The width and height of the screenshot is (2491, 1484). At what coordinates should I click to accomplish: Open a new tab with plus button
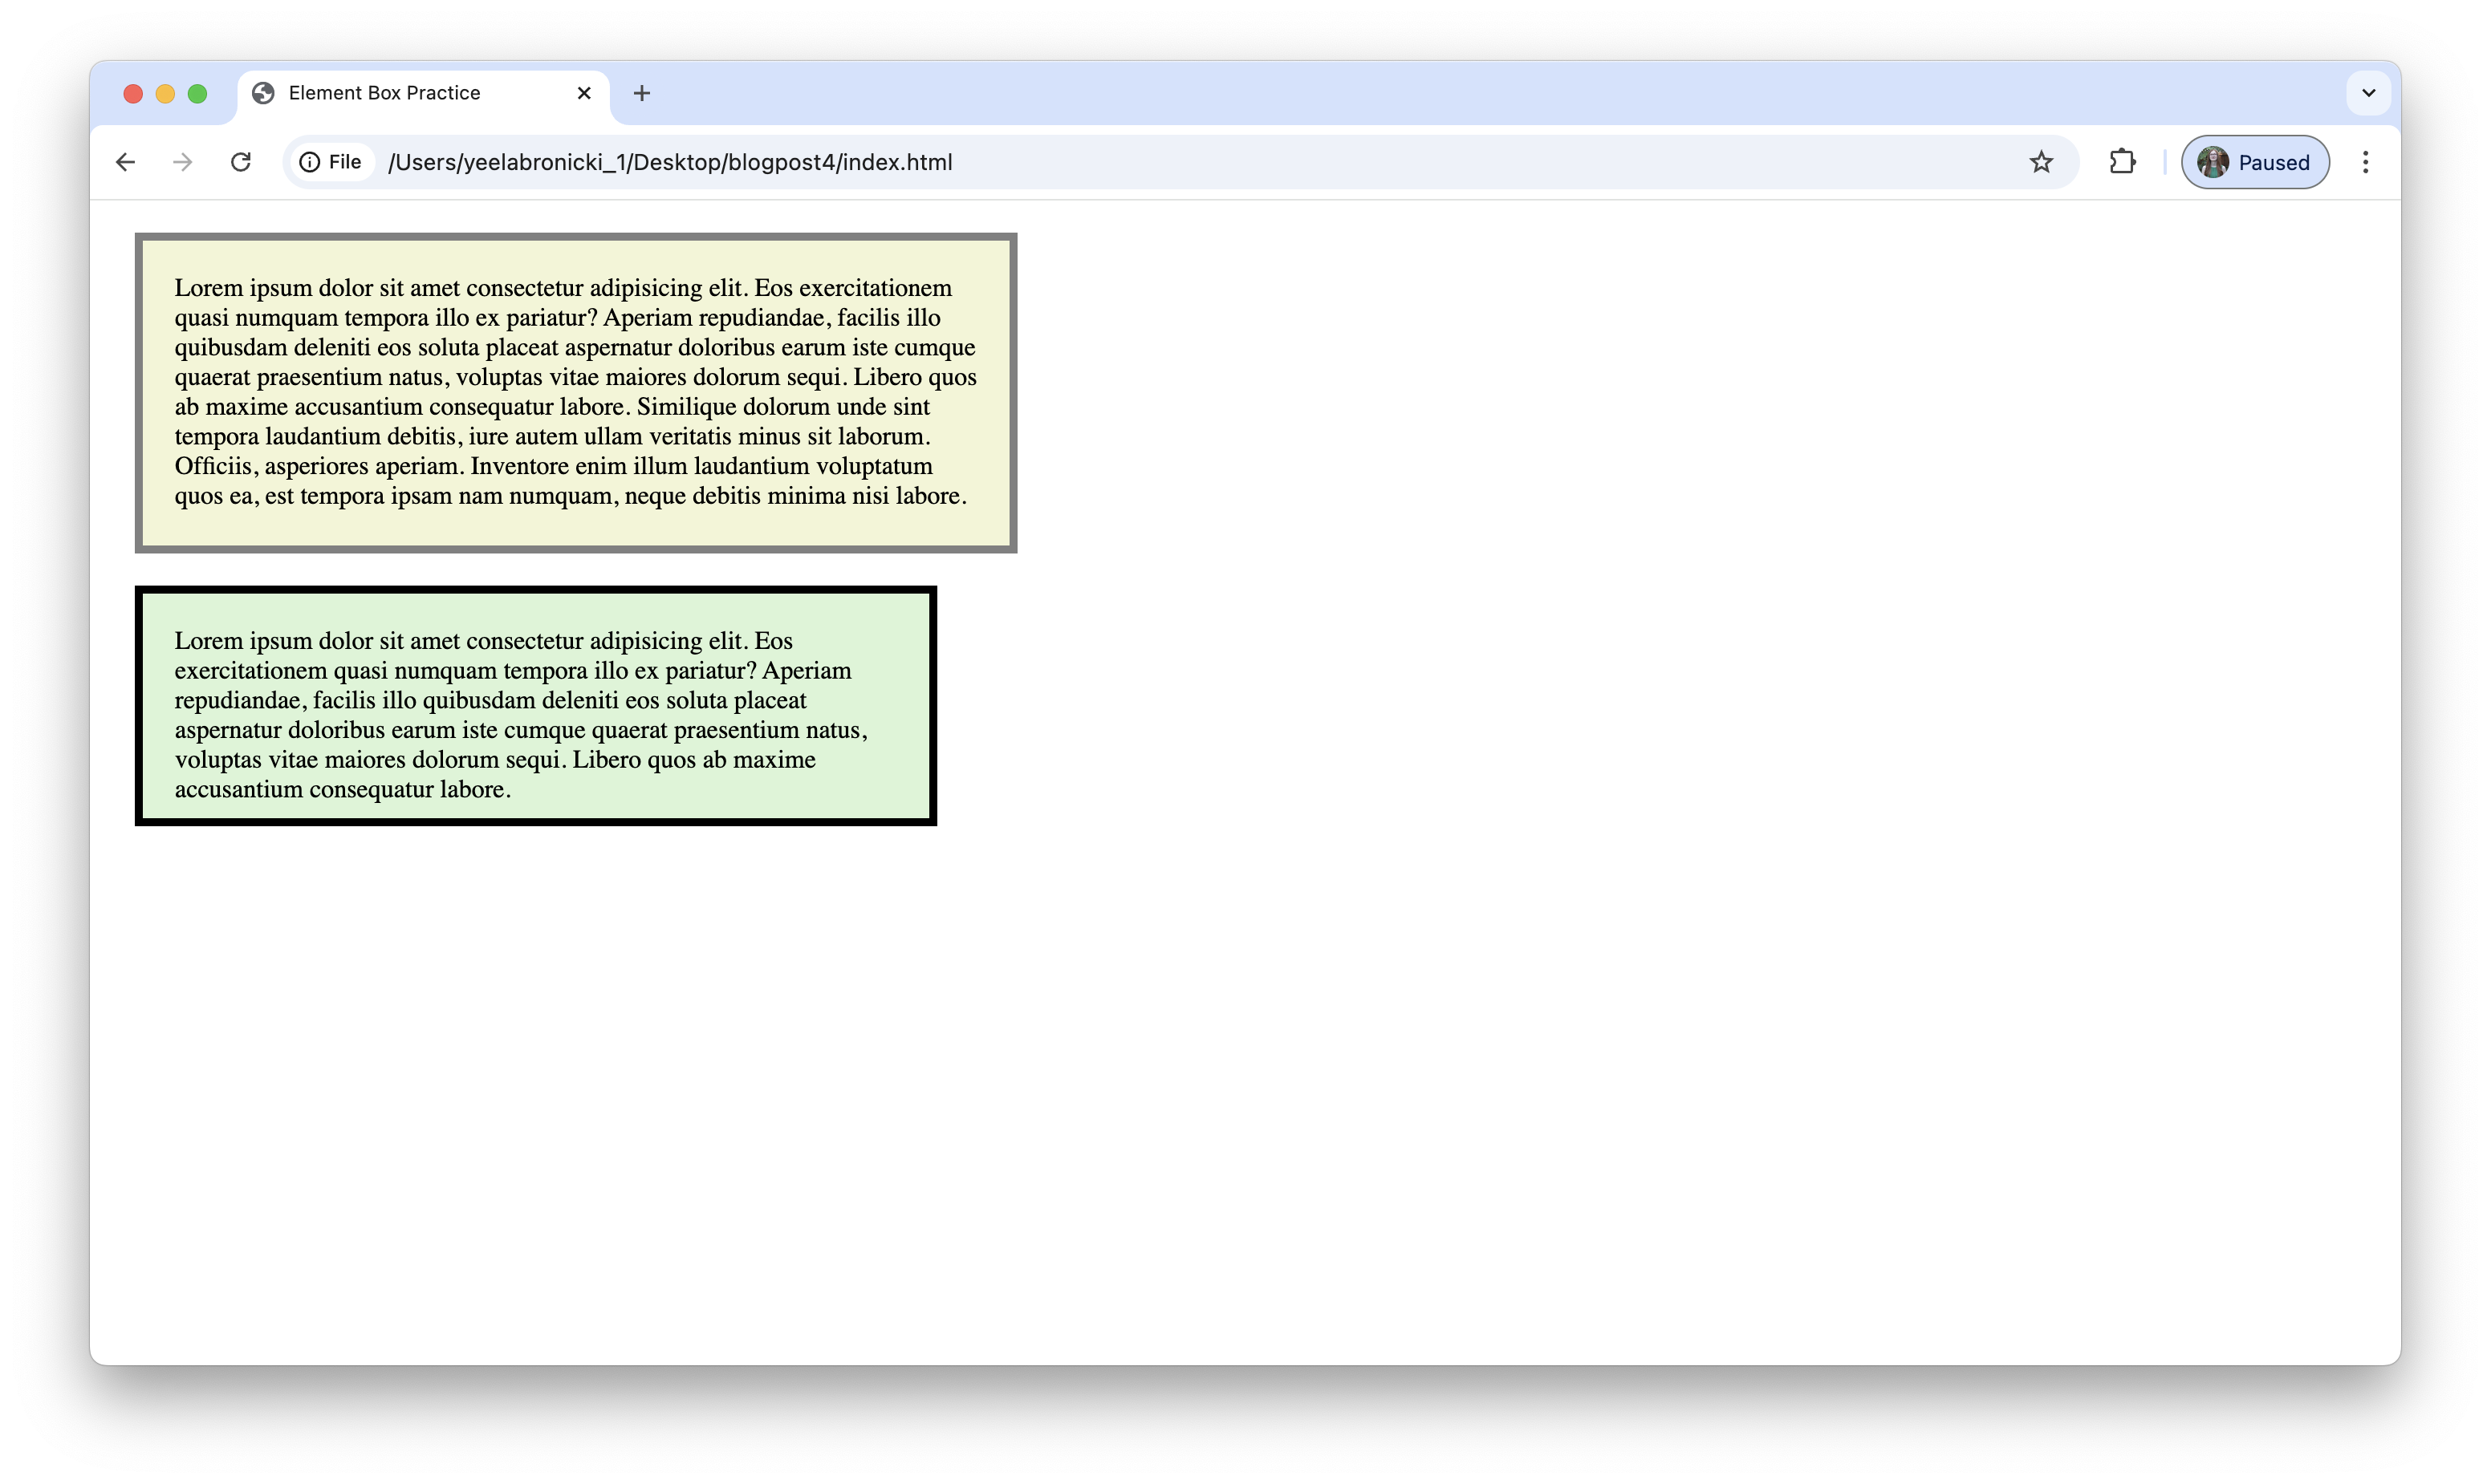coord(642,93)
